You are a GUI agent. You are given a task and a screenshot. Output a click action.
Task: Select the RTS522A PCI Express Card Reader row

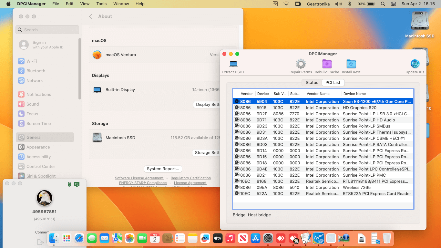tap(323, 193)
